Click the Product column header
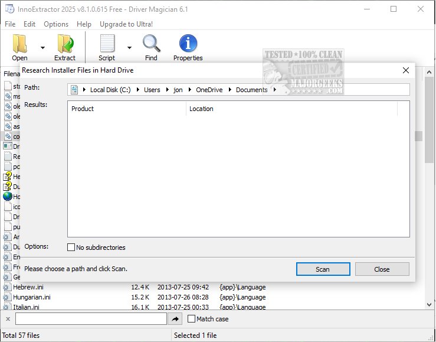The width and height of the screenshot is (436, 342). pos(127,109)
